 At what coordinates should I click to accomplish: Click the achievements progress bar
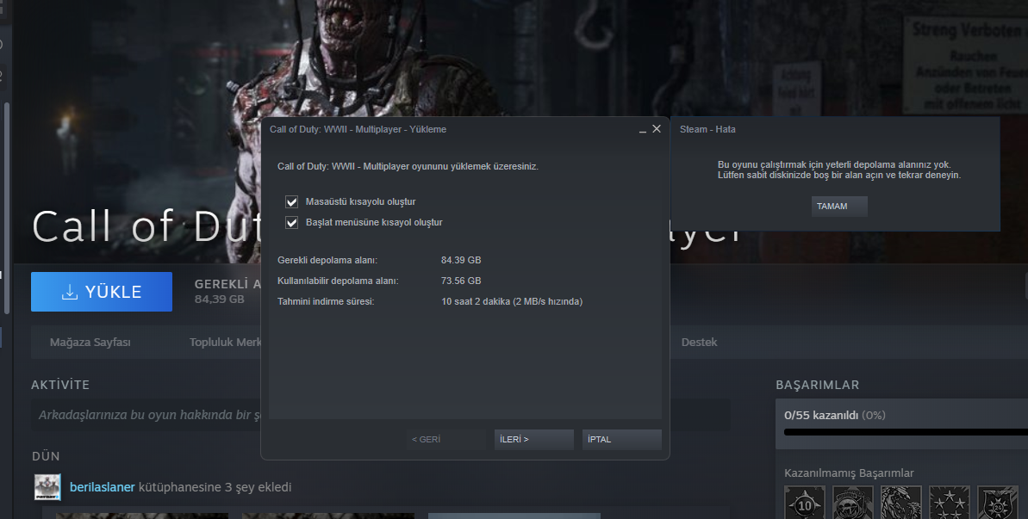(x=906, y=432)
